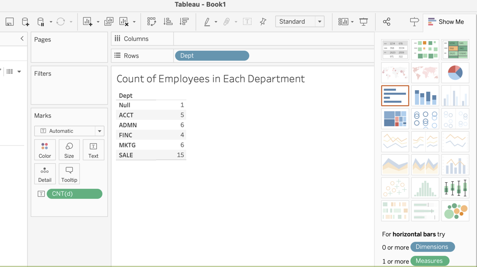Click the Tooltip button in Marks card
This screenshot has width=477, height=267.
coord(69,174)
